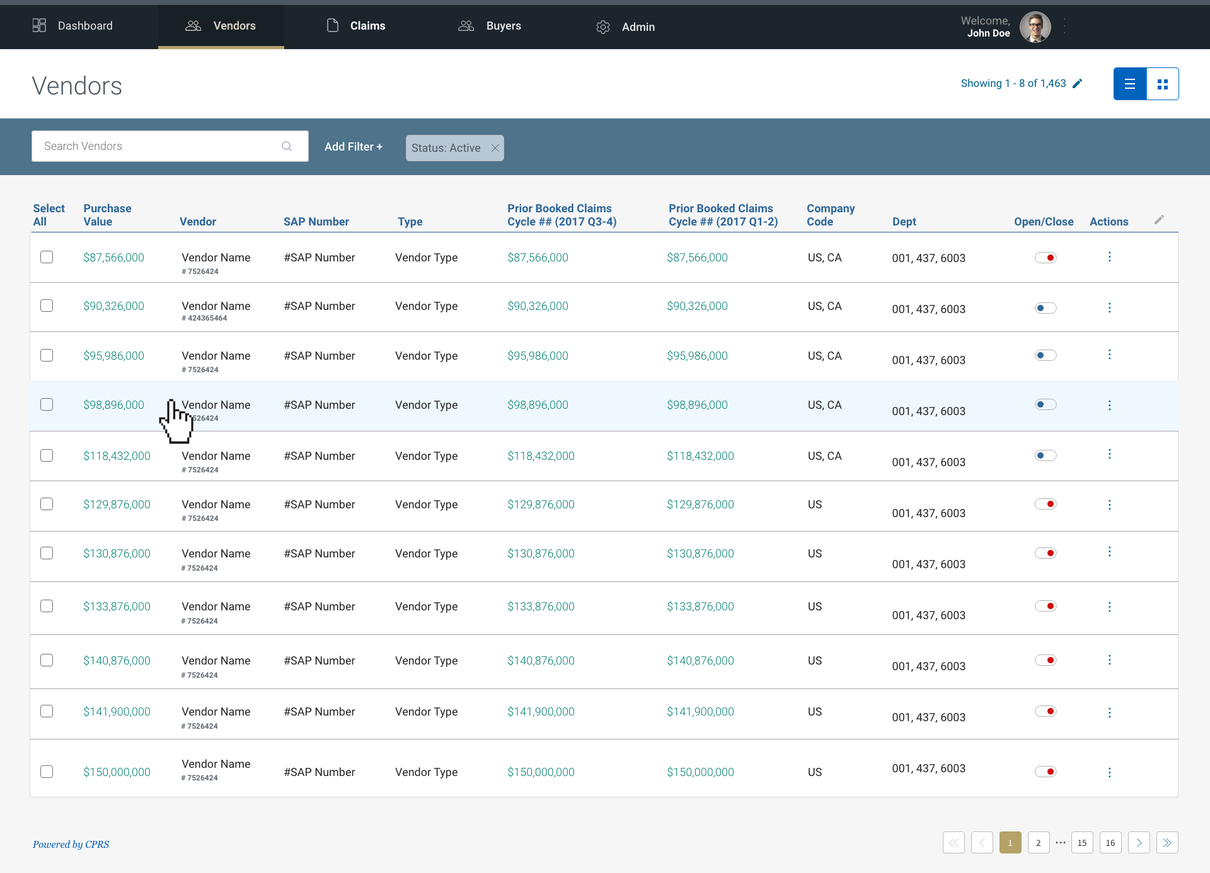Click the edit columns pencil icon

pyautogui.click(x=1159, y=220)
